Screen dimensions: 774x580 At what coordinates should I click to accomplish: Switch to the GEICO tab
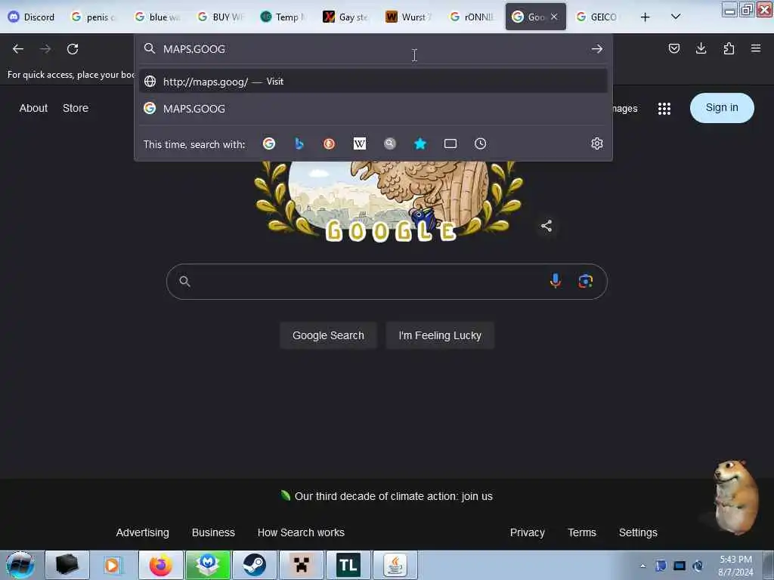click(x=596, y=17)
